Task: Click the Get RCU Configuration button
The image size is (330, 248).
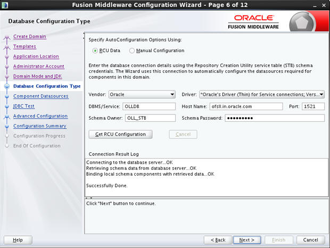Action: point(121,134)
